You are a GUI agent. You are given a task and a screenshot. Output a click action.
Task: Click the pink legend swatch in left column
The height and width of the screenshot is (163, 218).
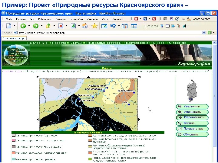[x=14, y=140]
